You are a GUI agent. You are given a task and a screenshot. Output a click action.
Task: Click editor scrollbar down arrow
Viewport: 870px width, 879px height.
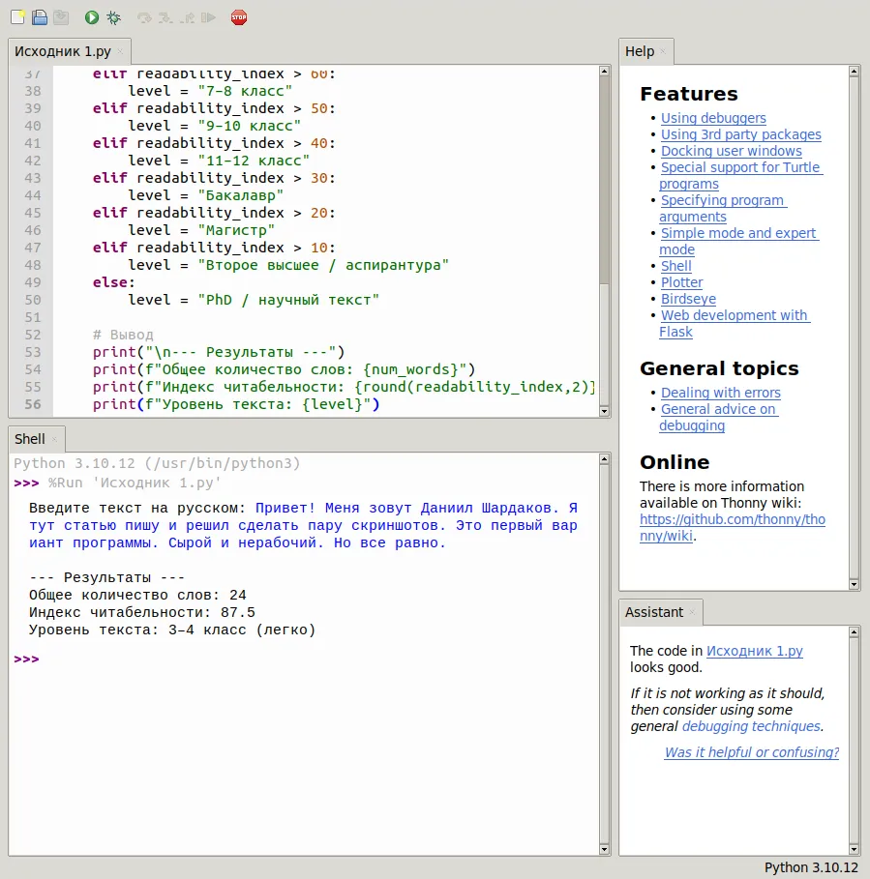(604, 411)
